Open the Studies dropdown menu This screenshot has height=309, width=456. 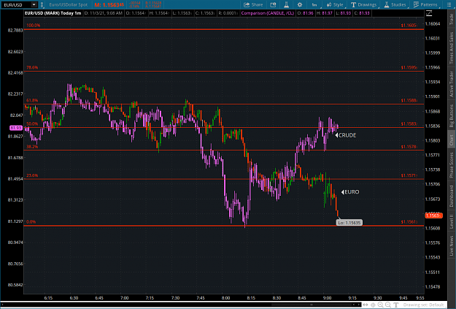tap(395, 4)
